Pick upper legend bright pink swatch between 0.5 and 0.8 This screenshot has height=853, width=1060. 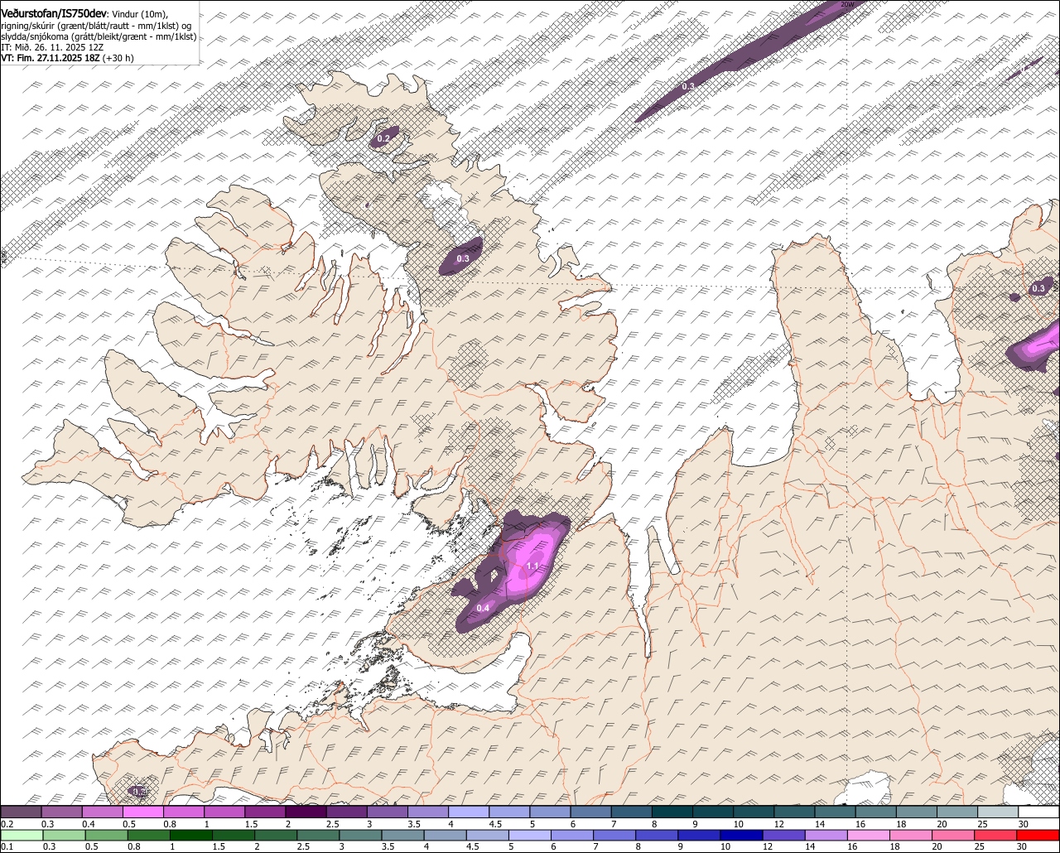[x=142, y=812]
